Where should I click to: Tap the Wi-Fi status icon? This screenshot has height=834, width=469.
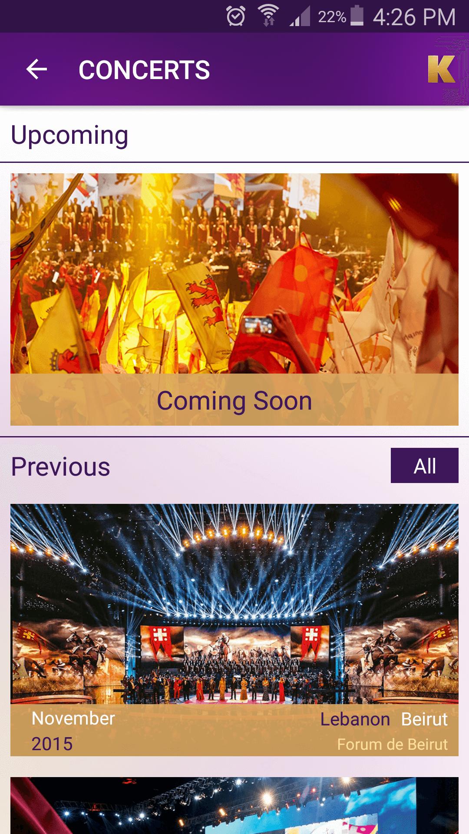coord(268,16)
